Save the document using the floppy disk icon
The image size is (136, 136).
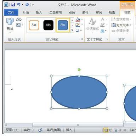point(13,5)
